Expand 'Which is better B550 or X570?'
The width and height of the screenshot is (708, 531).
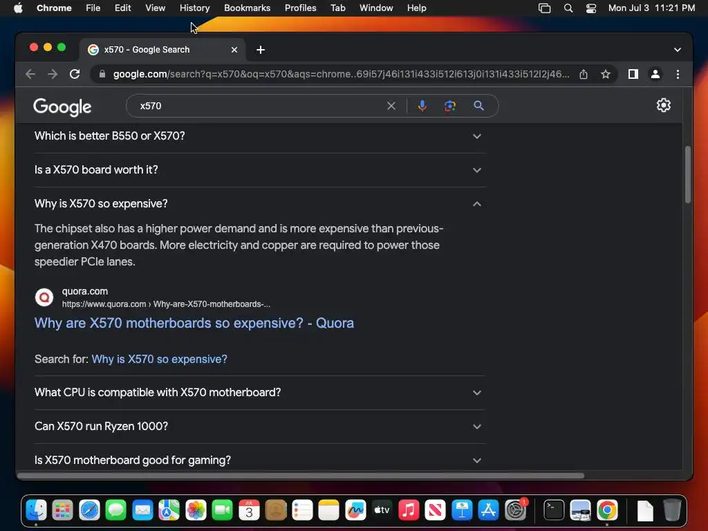(x=260, y=136)
